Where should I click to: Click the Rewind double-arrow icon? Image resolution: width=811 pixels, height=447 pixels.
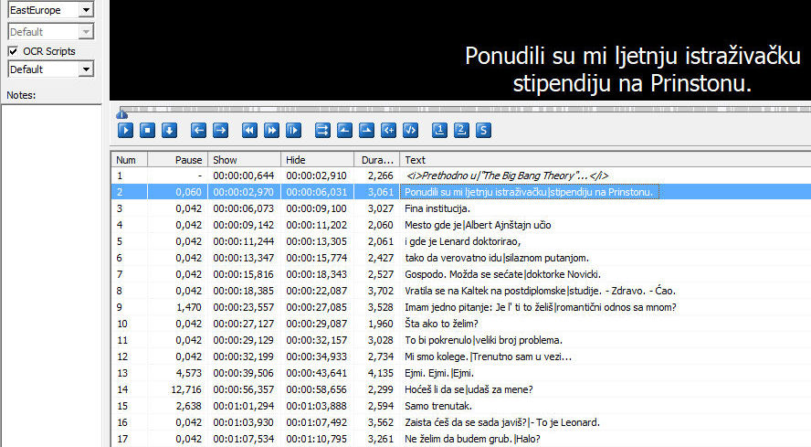coord(249,130)
